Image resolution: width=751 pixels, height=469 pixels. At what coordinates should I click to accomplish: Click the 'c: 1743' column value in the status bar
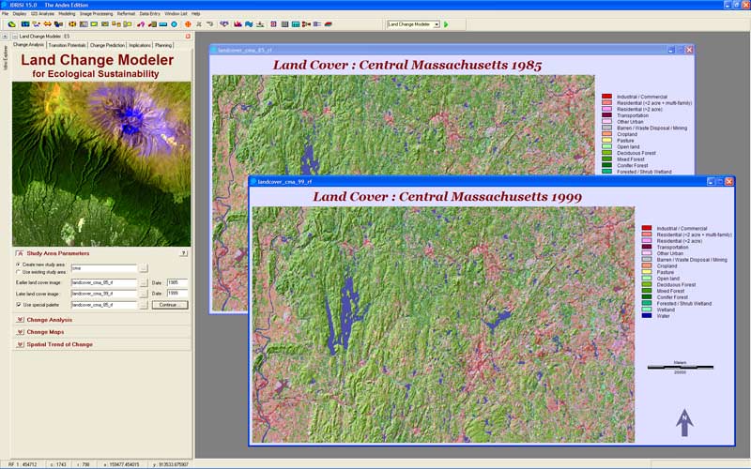click(x=58, y=464)
